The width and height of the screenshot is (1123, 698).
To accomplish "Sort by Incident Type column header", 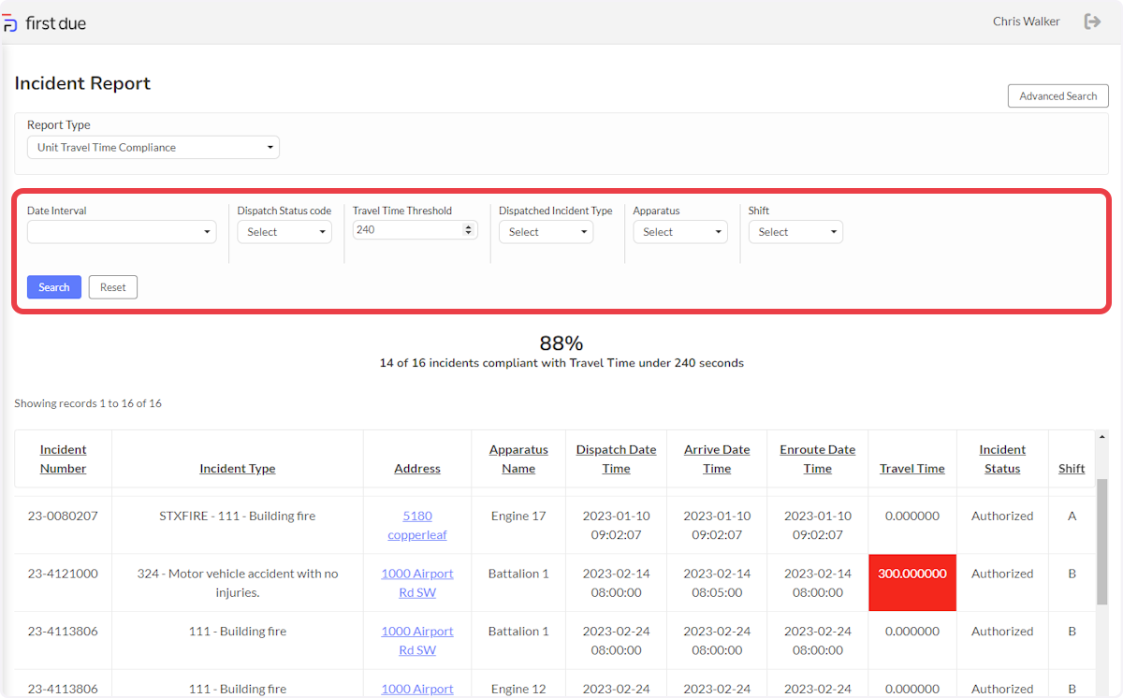I will pyautogui.click(x=238, y=469).
